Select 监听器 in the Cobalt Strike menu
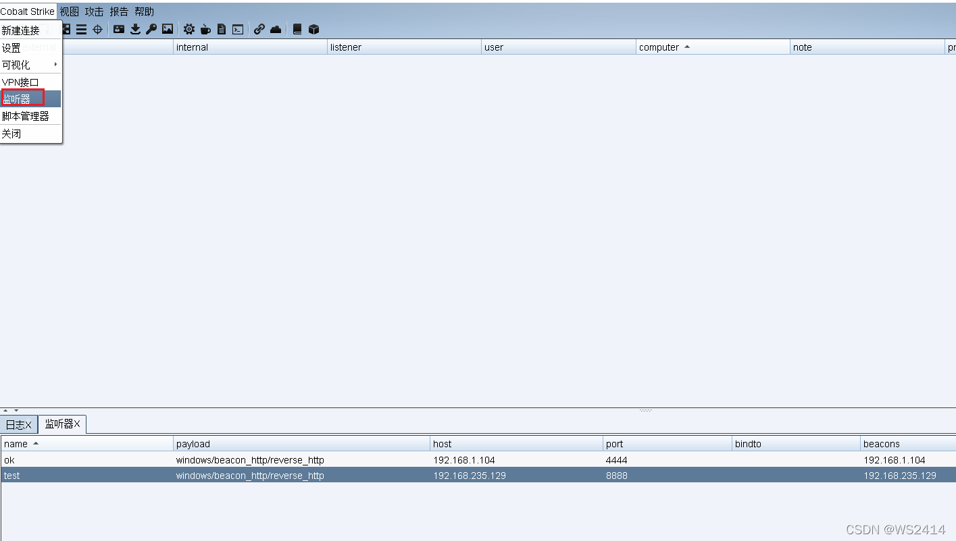Screen dimensions: 956x541 31,99
